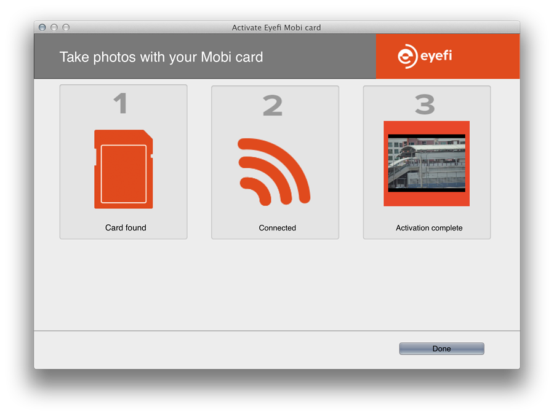Minimize the window using the middle titlebar button
Screen dimensions: 554x416
click(54, 28)
